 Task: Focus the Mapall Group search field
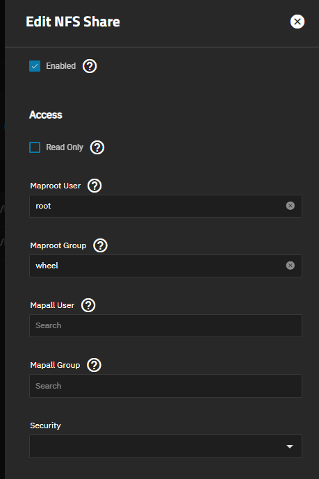pos(166,386)
